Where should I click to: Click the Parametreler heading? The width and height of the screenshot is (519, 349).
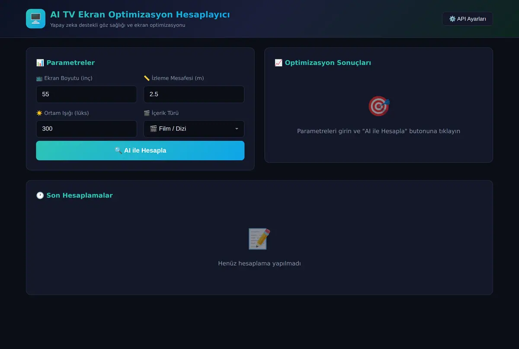click(65, 63)
